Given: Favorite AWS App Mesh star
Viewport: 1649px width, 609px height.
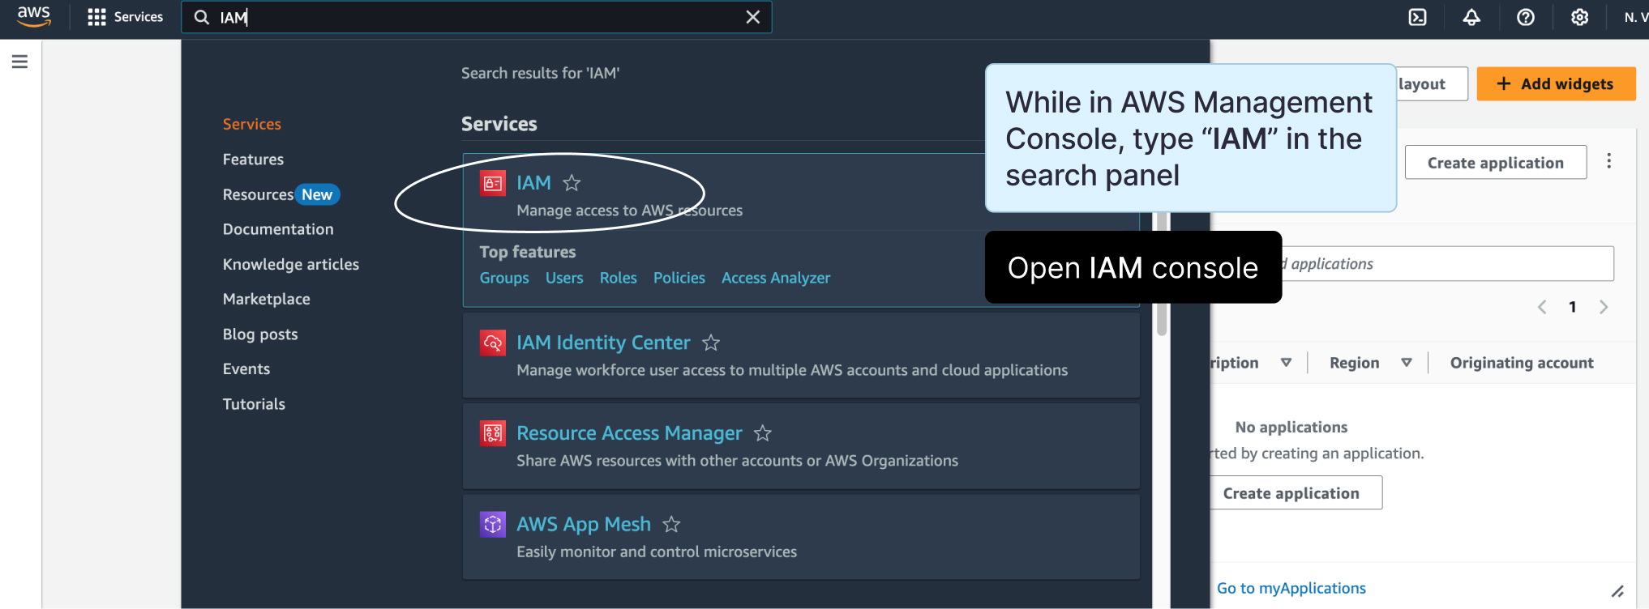Looking at the screenshot, I should coord(671,524).
